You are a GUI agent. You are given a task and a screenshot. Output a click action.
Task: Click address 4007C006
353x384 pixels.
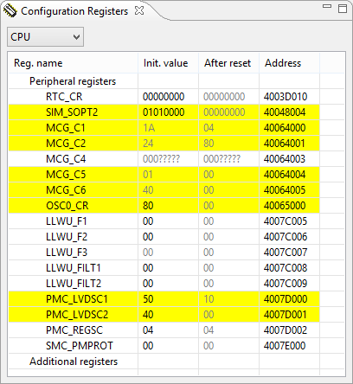point(286,237)
